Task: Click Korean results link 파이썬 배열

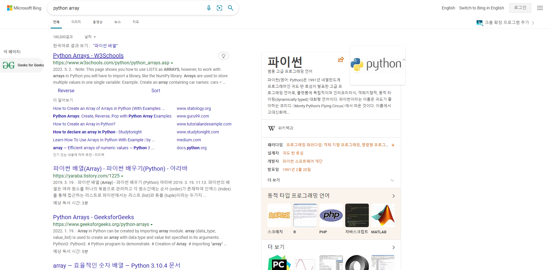Action: 105,46
